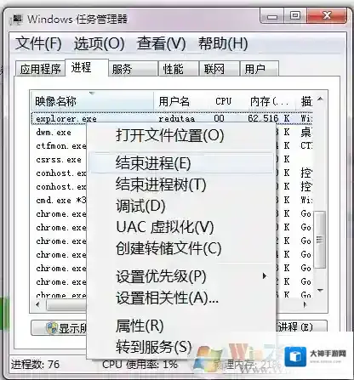The height and width of the screenshot is (380, 354).
Task: Open the 选项(O) menu
Action: point(99,43)
